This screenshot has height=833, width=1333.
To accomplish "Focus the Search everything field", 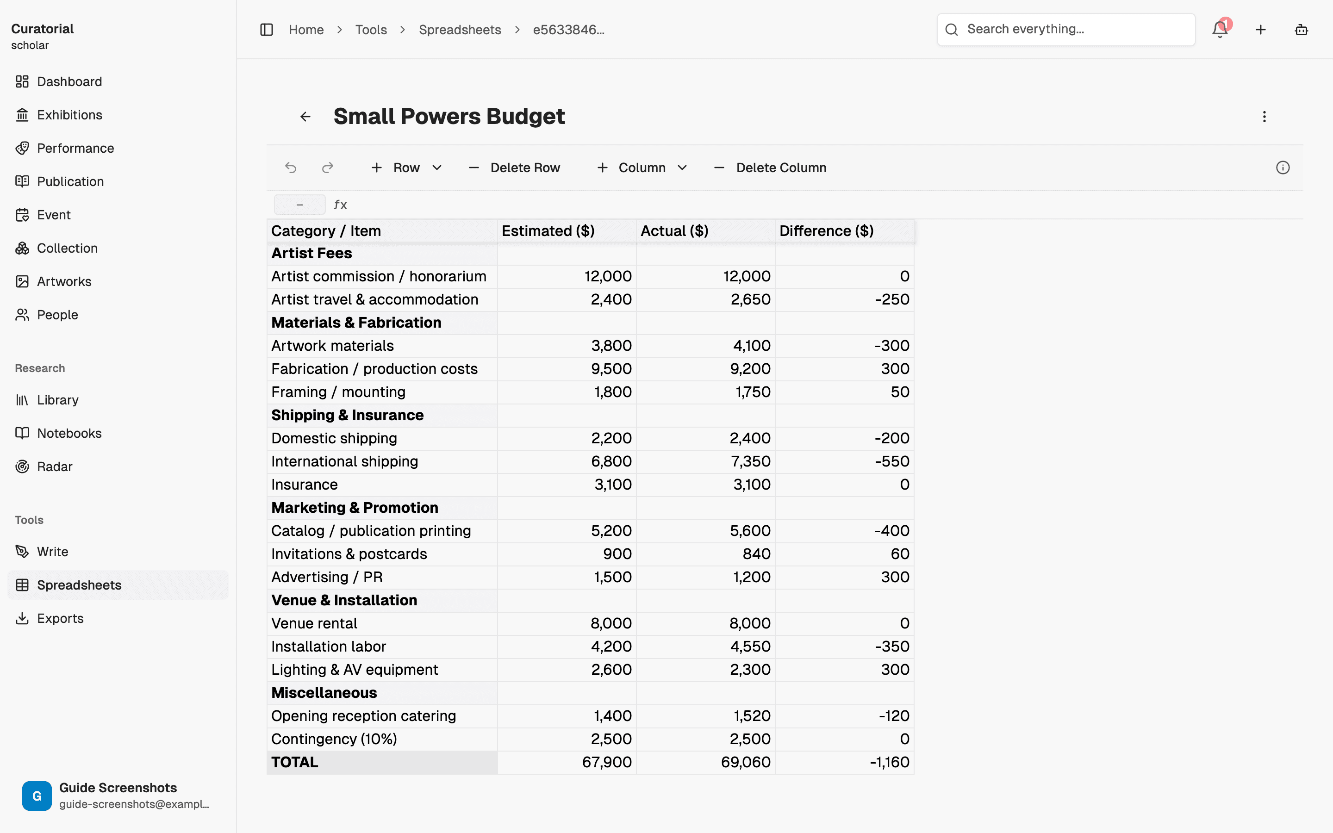I will [x=1066, y=30].
